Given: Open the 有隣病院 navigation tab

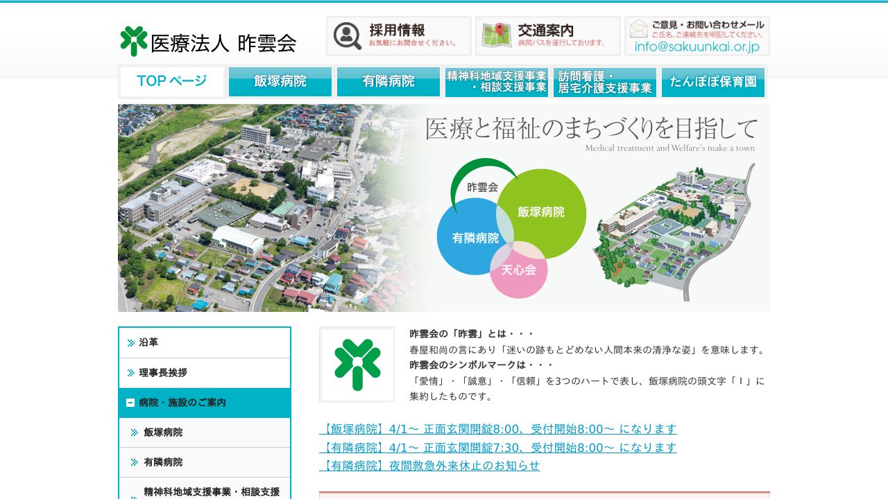Looking at the screenshot, I should [388, 82].
